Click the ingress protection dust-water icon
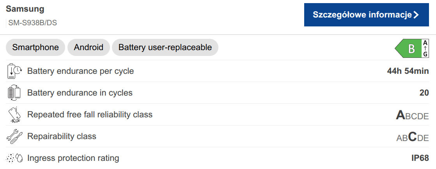436x169 pixels. [x=14, y=159]
